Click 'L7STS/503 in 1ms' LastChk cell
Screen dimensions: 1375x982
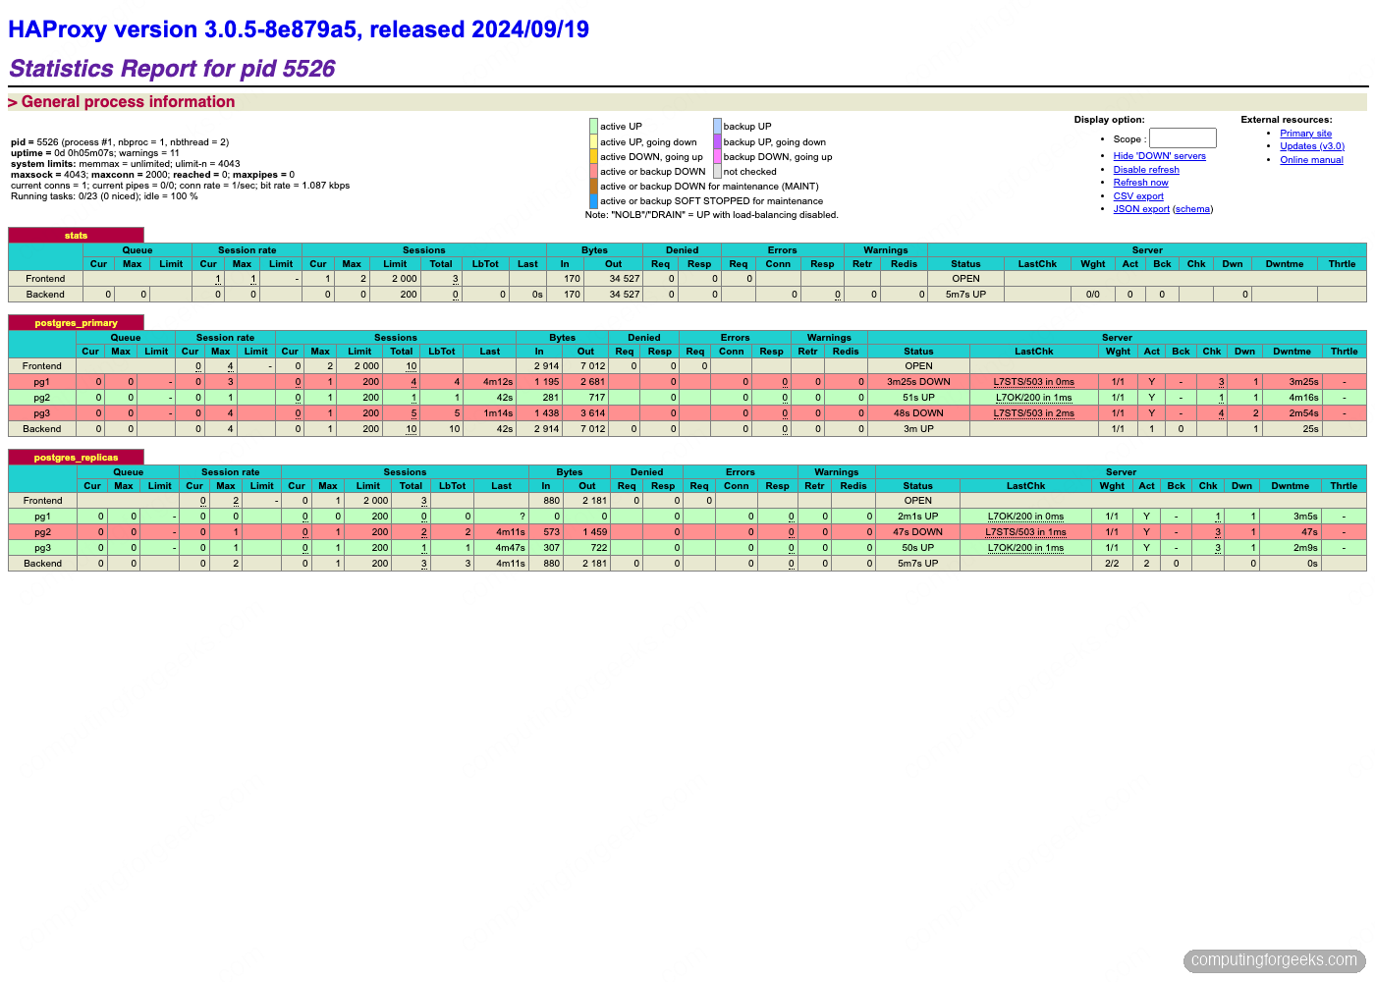[1025, 532]
